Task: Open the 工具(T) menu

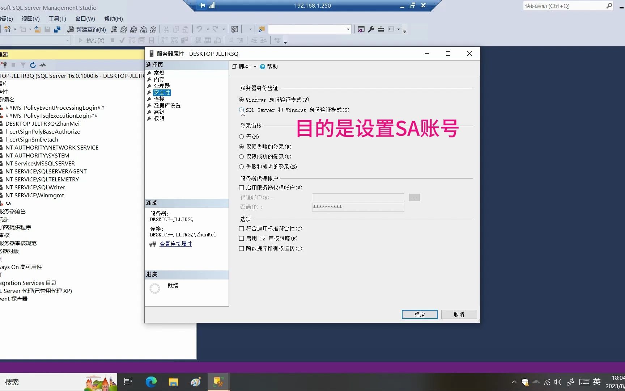Action: coord(57,18)
